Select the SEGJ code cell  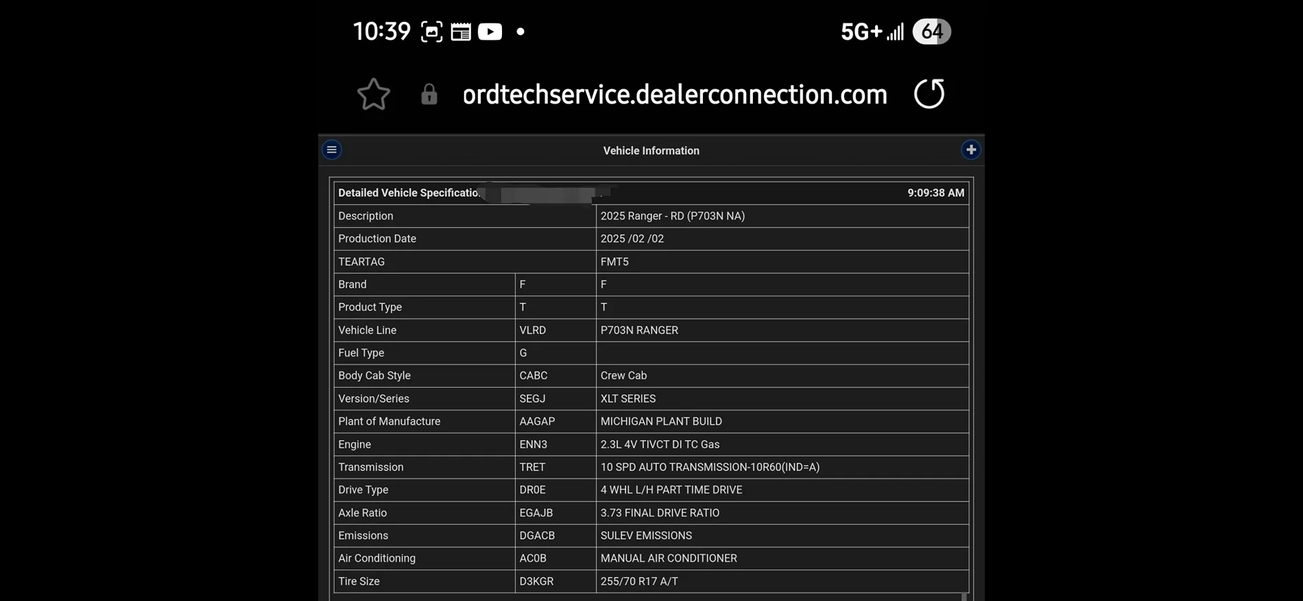point(532,399)
